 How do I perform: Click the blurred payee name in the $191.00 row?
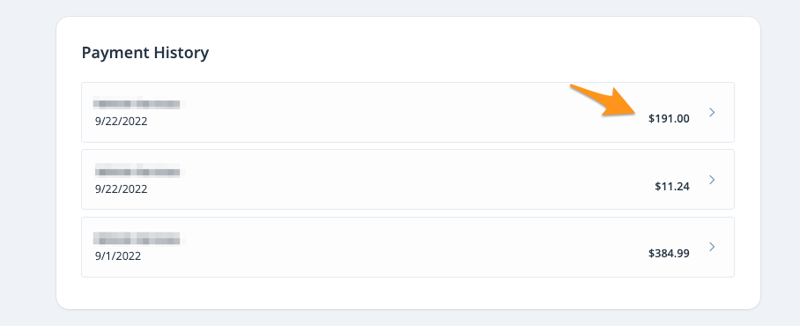(x=137, y=105)
